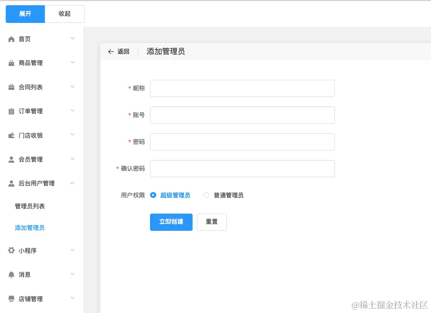Focus the 昵称 input field
Viewport: 431px width, 313px height.
click(x=242, y=88)
